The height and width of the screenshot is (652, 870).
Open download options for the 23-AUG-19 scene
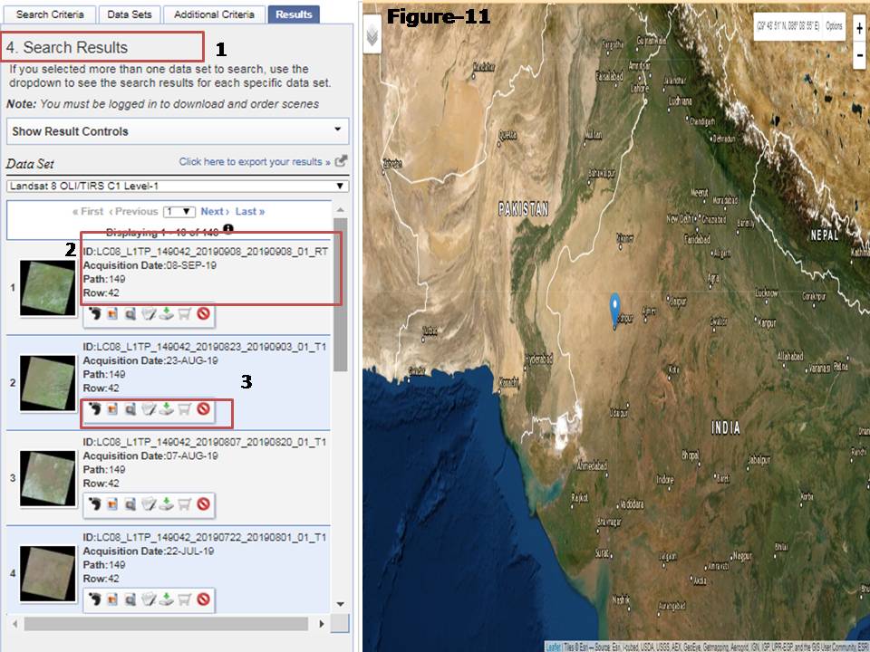point(166,409)
